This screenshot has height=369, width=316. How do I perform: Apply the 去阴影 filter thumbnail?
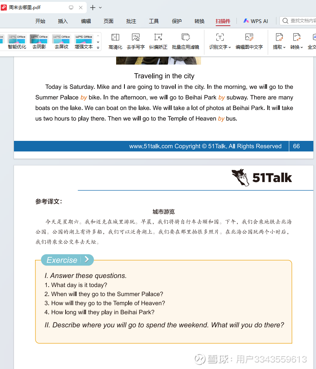39,42
